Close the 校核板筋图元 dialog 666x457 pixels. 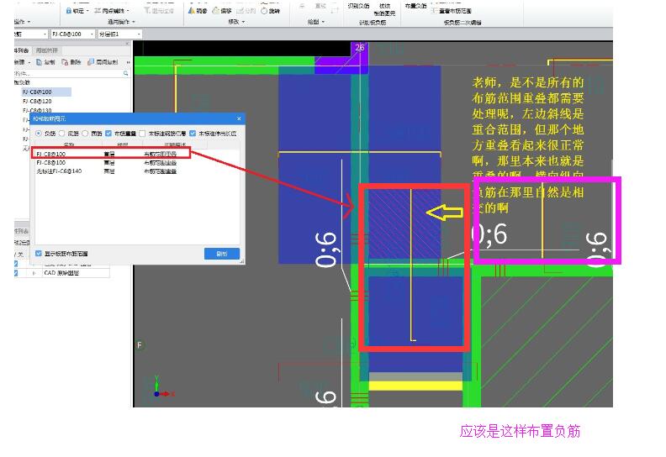(x=239, y=118)
